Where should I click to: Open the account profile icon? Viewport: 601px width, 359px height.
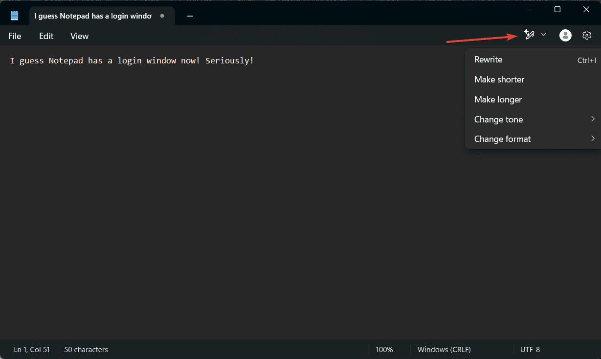click(565, 35)
